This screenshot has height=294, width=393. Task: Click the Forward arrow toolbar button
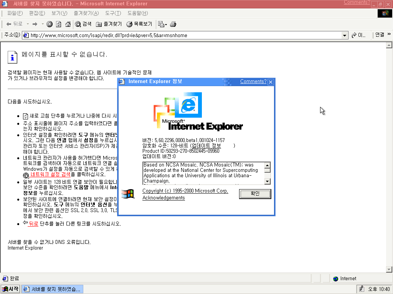point(35,24)
